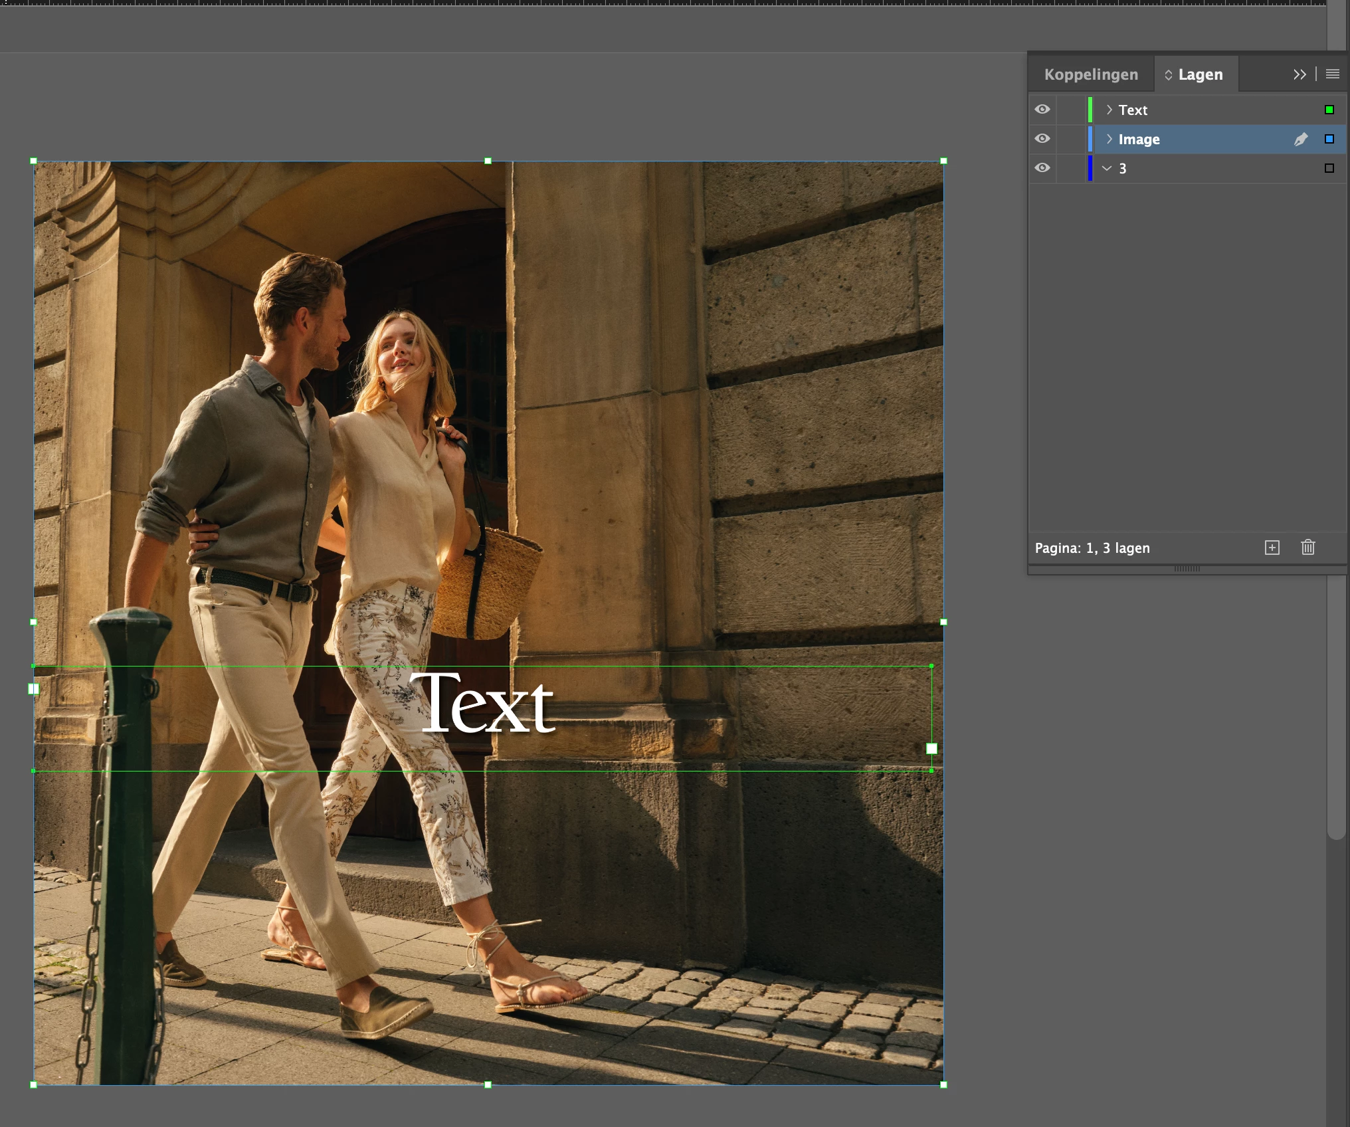Open the Lagen panel hamburger menu

pyautogui.click(x=1332, y=74)
